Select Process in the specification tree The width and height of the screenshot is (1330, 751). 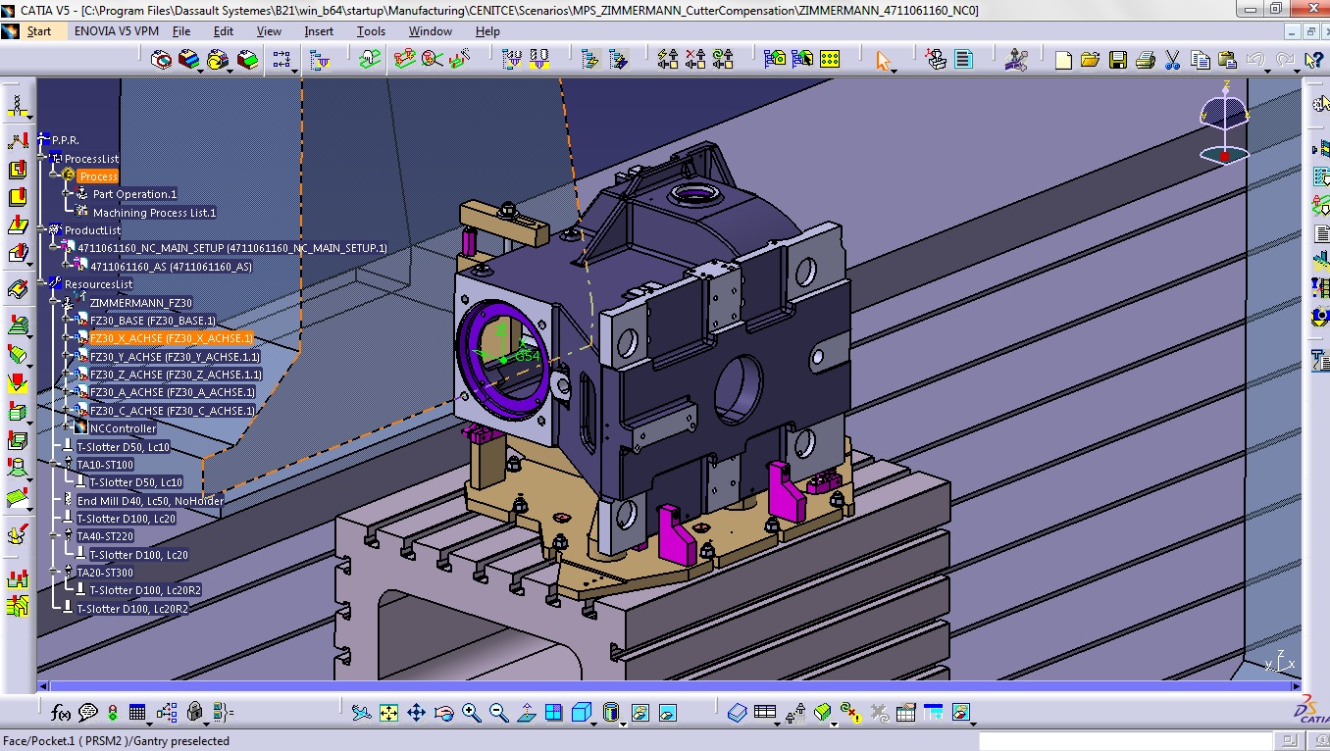pos(98,176)
